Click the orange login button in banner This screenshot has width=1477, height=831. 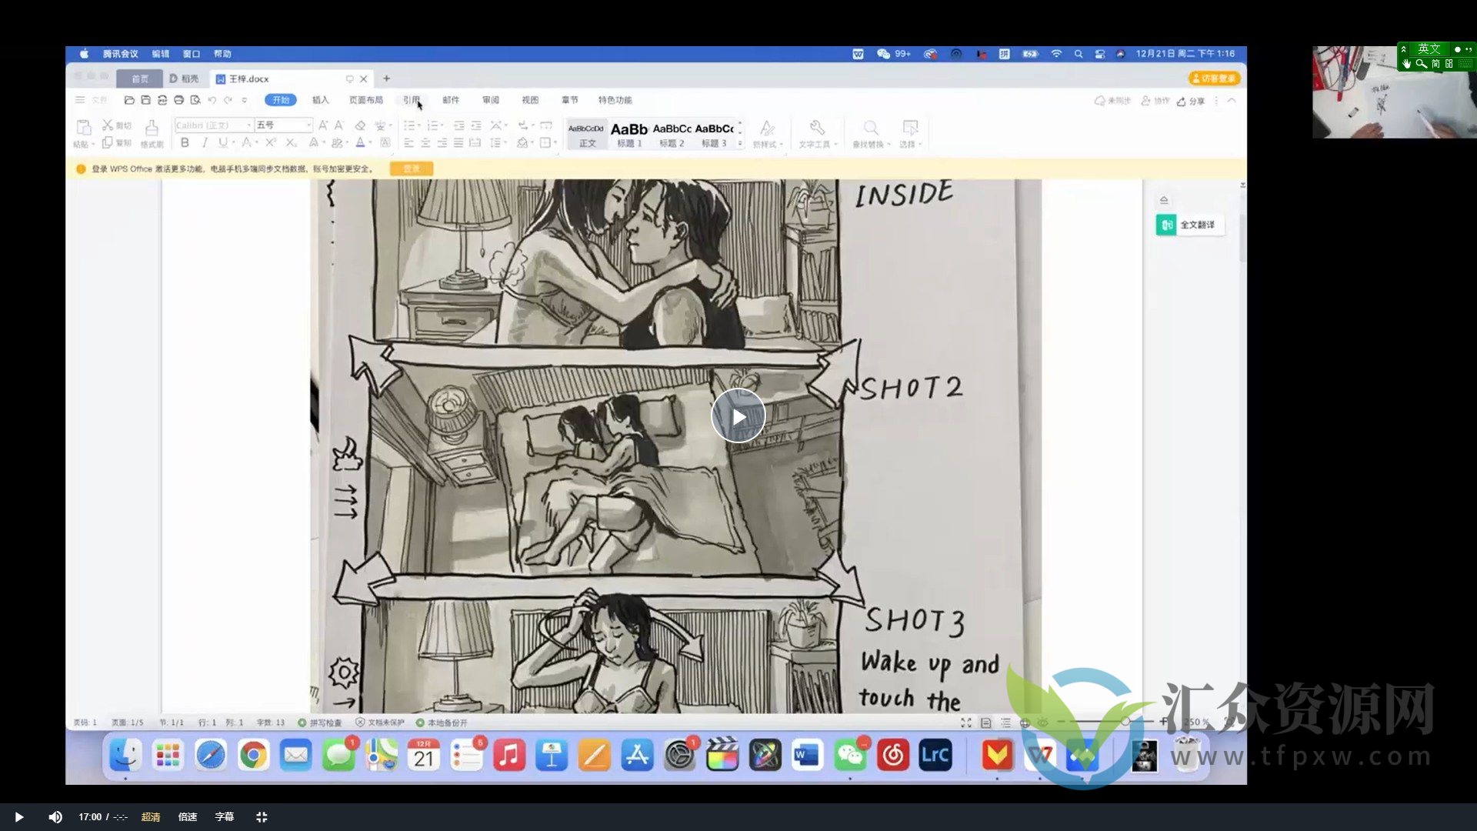412,169
